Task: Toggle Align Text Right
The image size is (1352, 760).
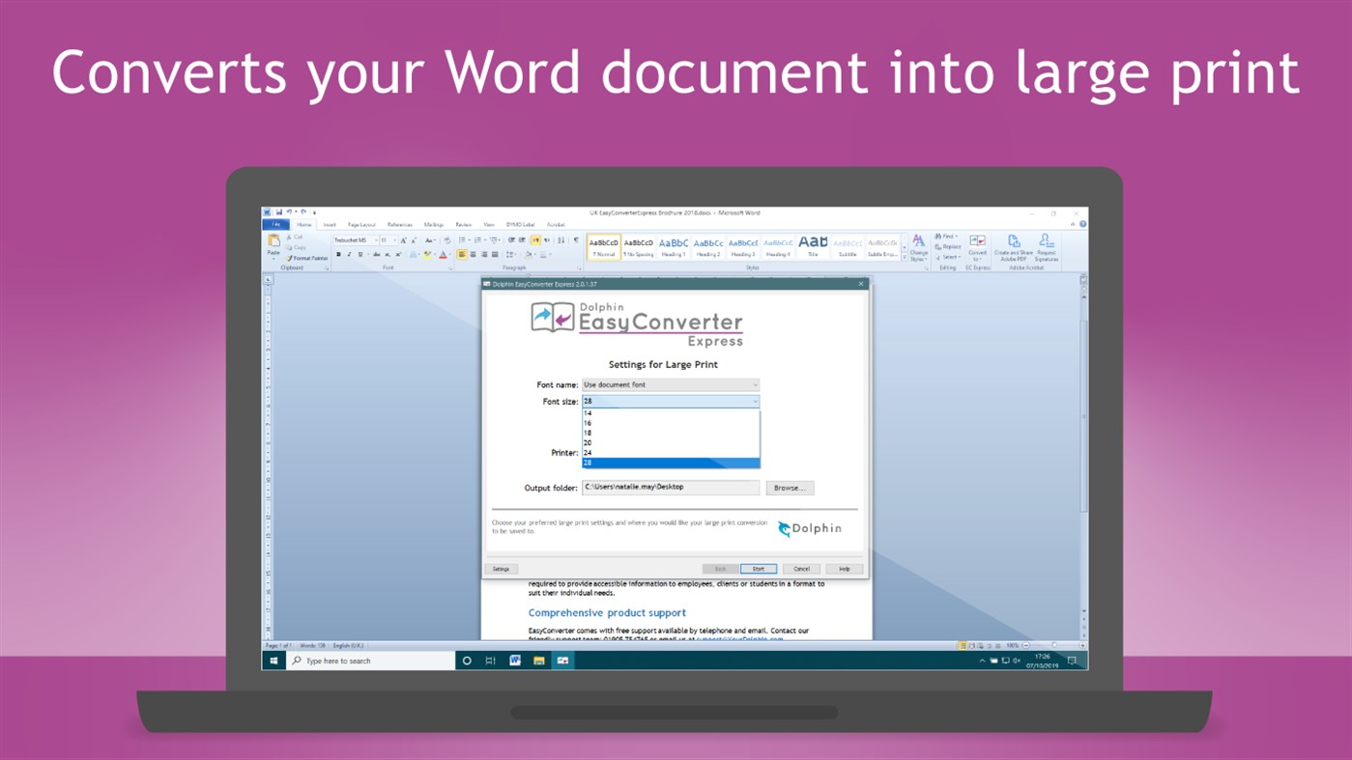Action: [484, 254]
